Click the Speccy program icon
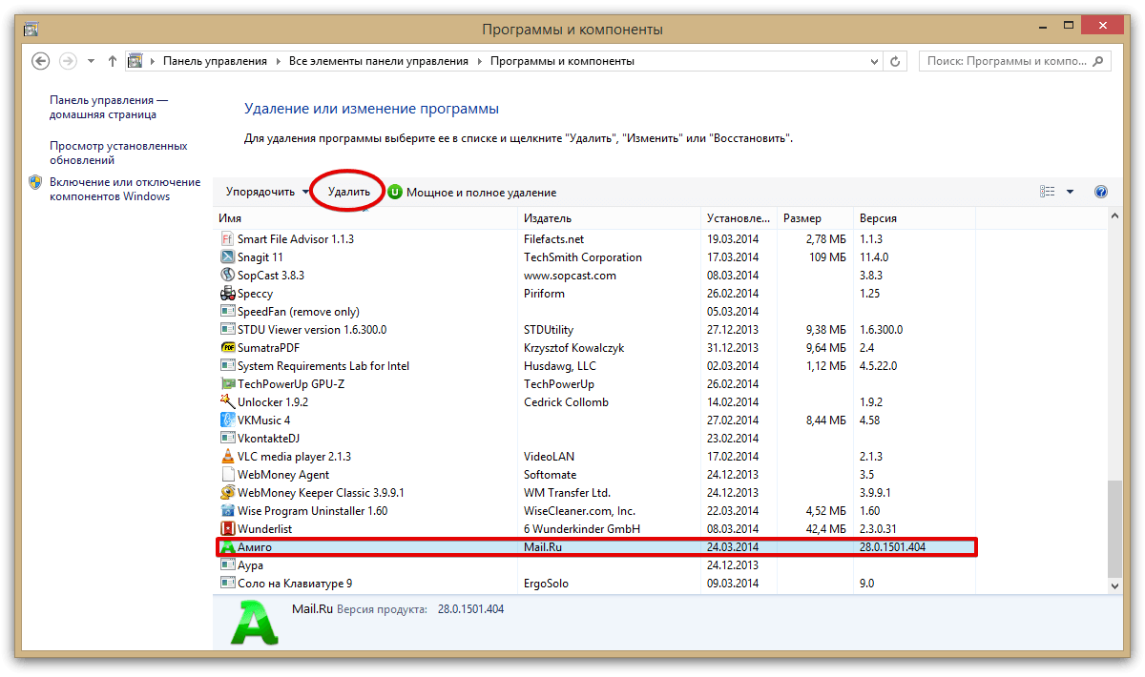 227,294
